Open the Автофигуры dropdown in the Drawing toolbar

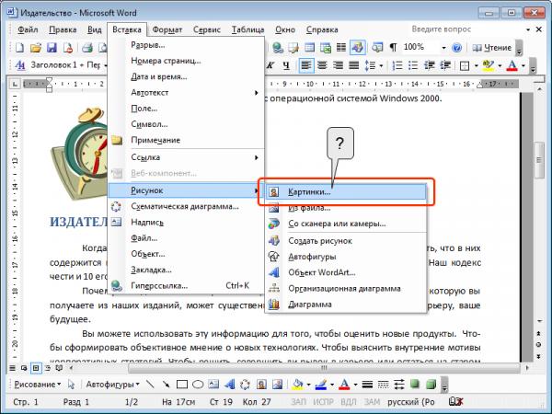(112, 384)
